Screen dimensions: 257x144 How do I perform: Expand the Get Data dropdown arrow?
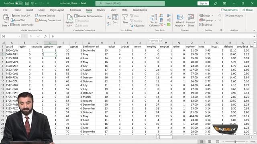tap(8, 26)
